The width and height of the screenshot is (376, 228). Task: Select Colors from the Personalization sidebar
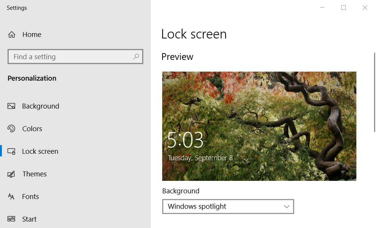(32, 129)
